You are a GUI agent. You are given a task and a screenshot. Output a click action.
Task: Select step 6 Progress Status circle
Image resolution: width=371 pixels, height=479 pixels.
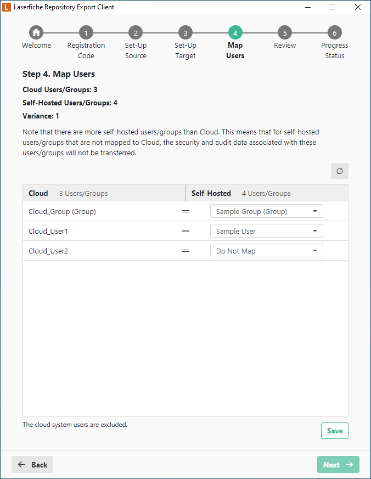(x=334, y=32)
